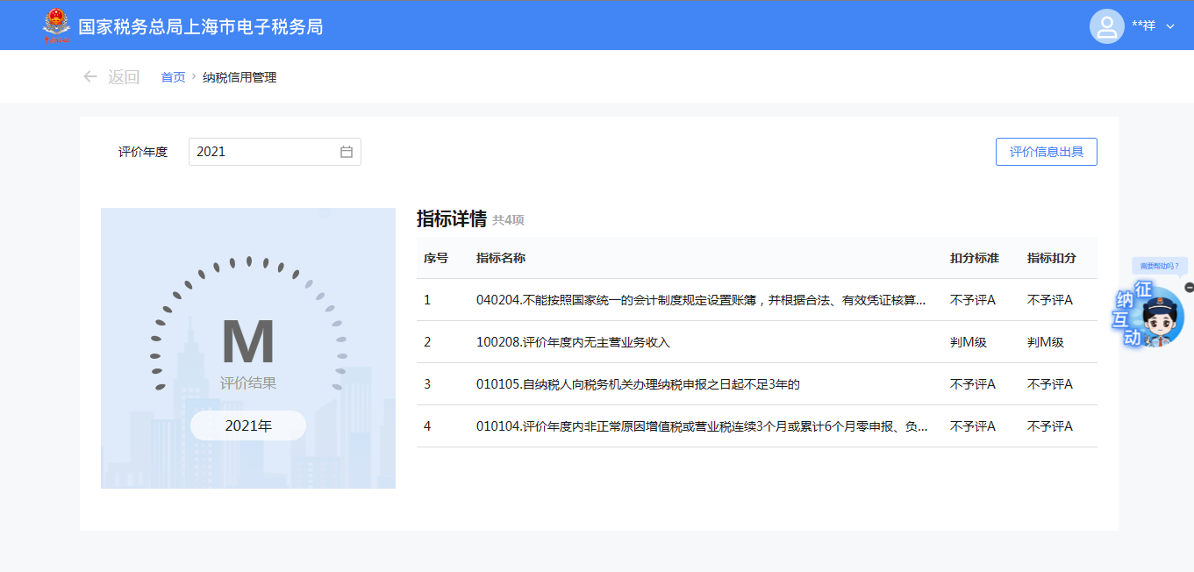Expand the user account dropdown arrow
Image resolution: width=1194 pixels, height=572 pixels.
[x=1170, y=26]
